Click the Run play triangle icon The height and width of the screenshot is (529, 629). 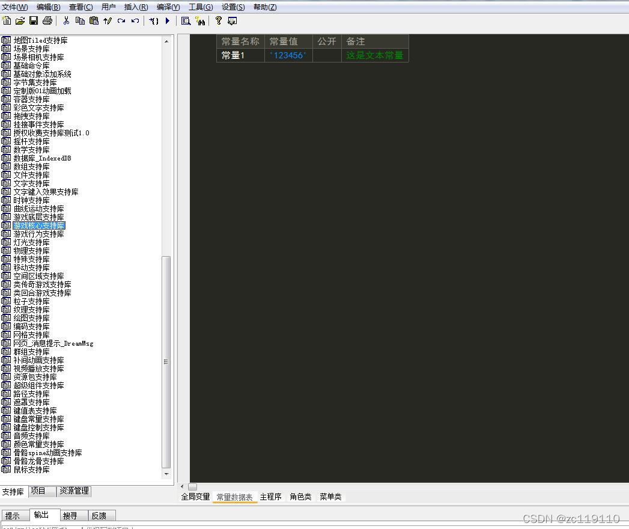[168, 21]
